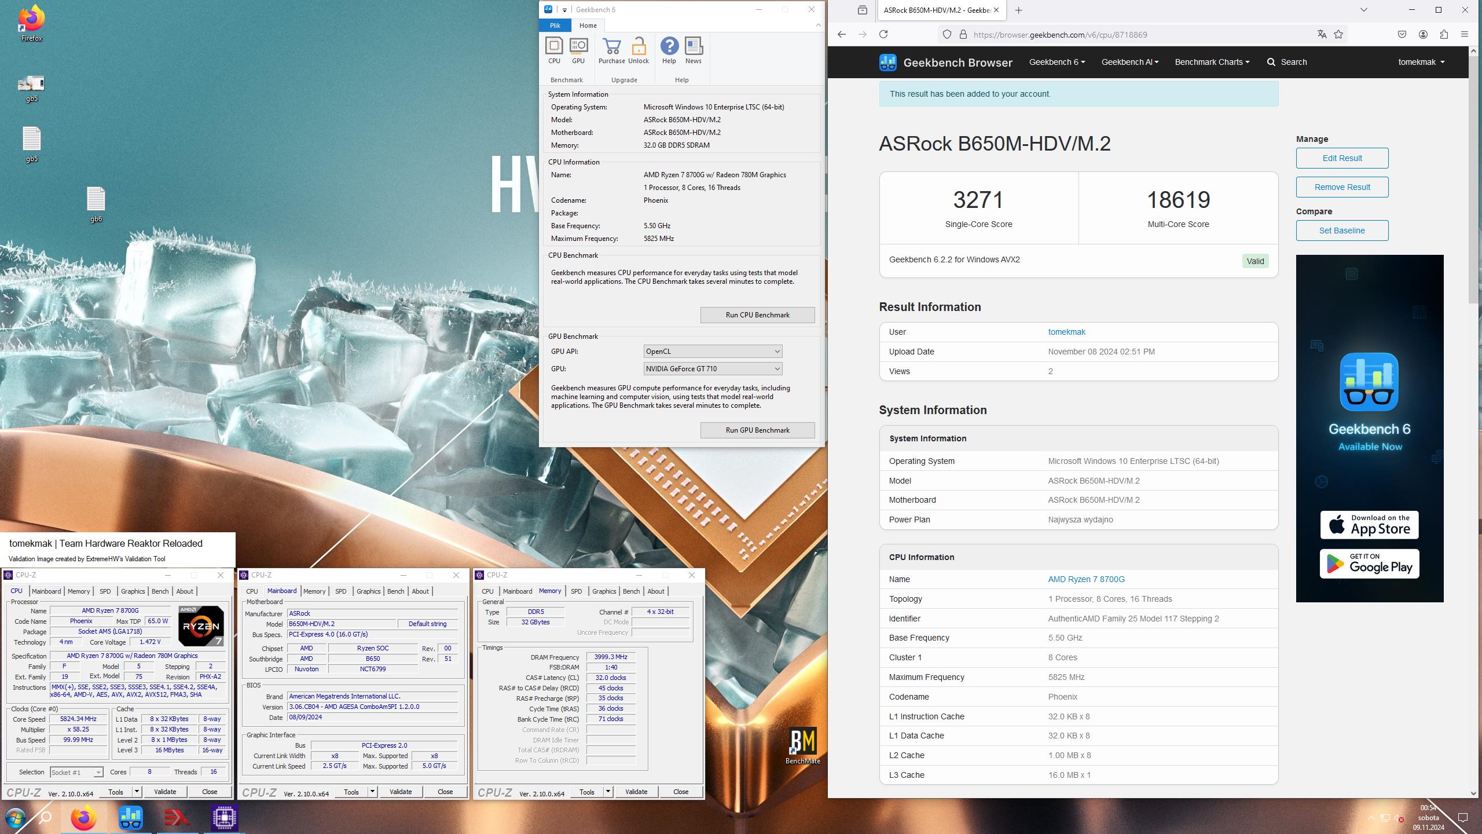Open Firefox hamburger application menu
Screen dimensions: 1482x834
1465,35
